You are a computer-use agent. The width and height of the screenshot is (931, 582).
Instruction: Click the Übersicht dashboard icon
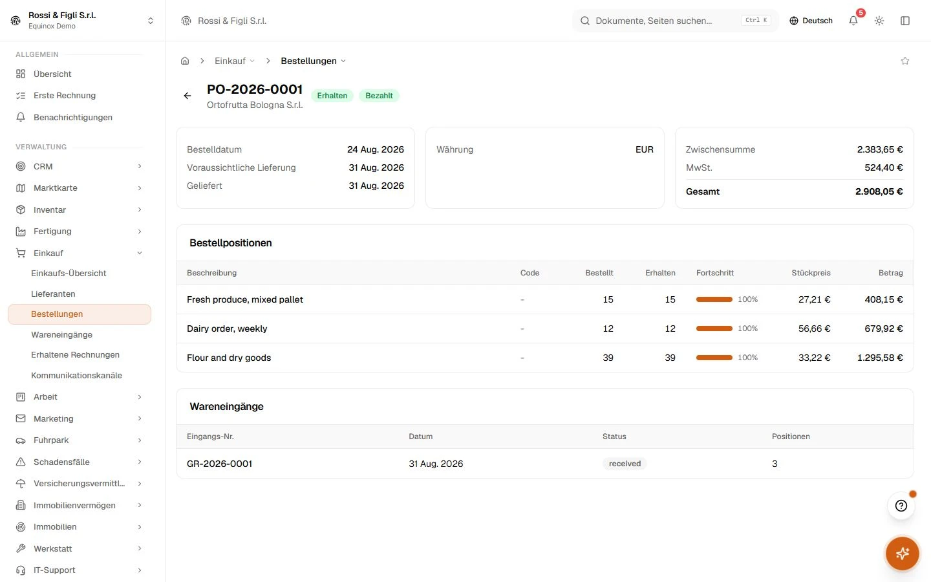[21, 74]
